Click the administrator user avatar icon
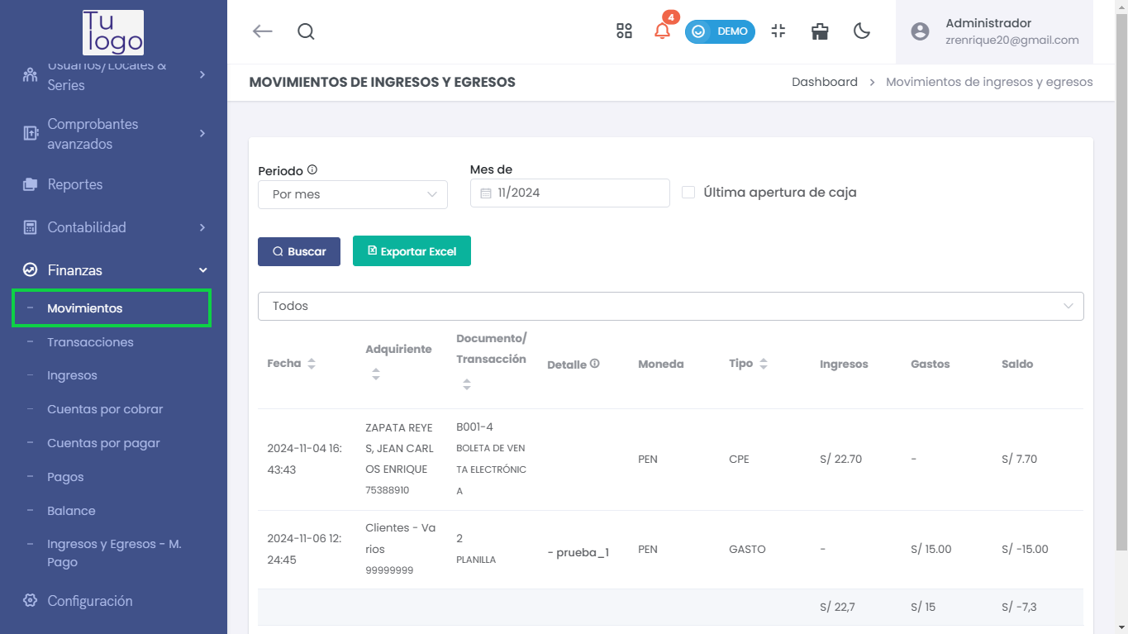Viewport: 1128px width, 634px height. [x=920, y=31]
